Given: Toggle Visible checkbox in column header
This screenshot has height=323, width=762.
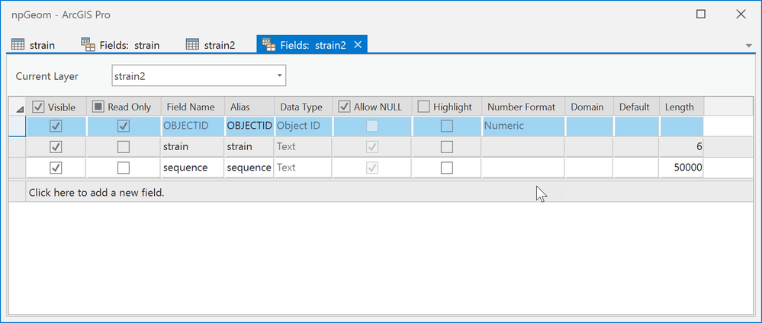Looking at the screenshot, I should pos(39,107).
